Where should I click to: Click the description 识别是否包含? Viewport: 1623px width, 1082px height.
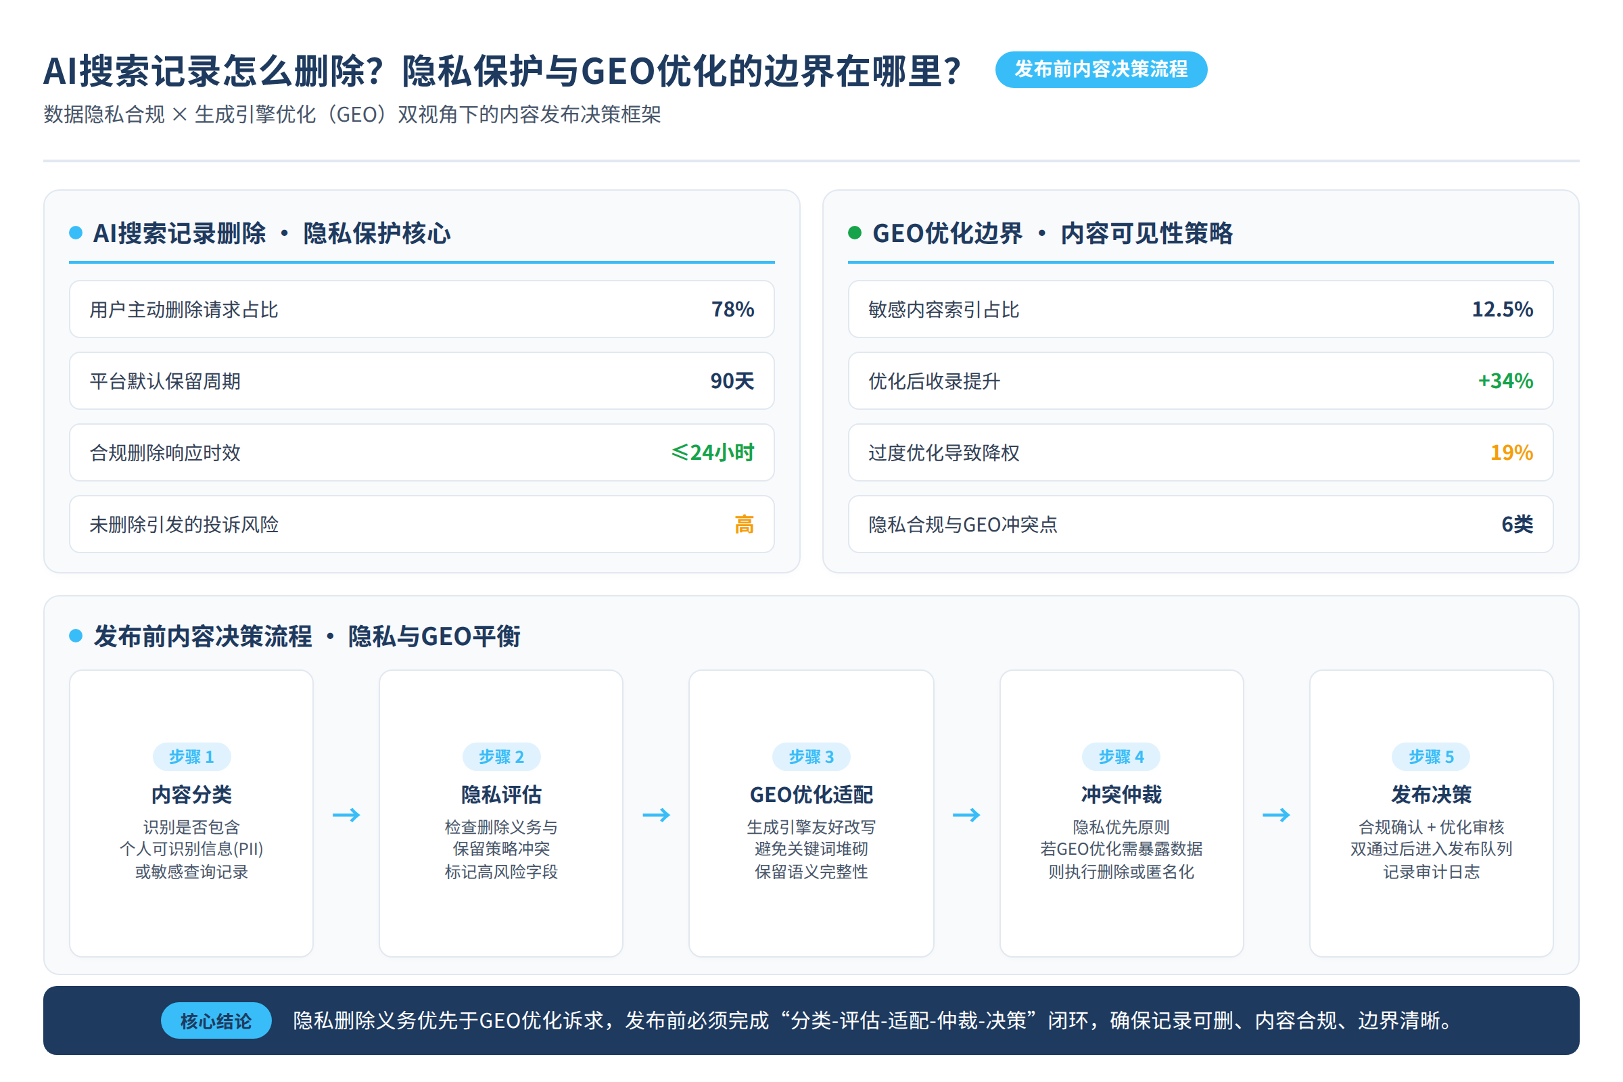pyautogui.click(x=191, y=826)
